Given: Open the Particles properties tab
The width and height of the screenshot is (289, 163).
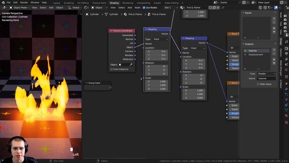Looking at the screenshot, I should tap(286, 94).
